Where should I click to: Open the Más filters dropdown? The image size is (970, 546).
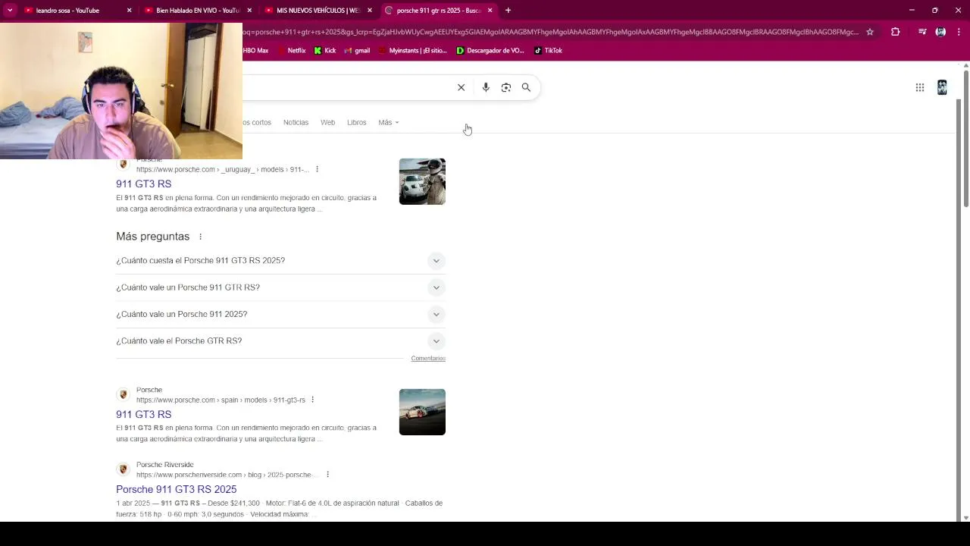(x=388, y=122)
